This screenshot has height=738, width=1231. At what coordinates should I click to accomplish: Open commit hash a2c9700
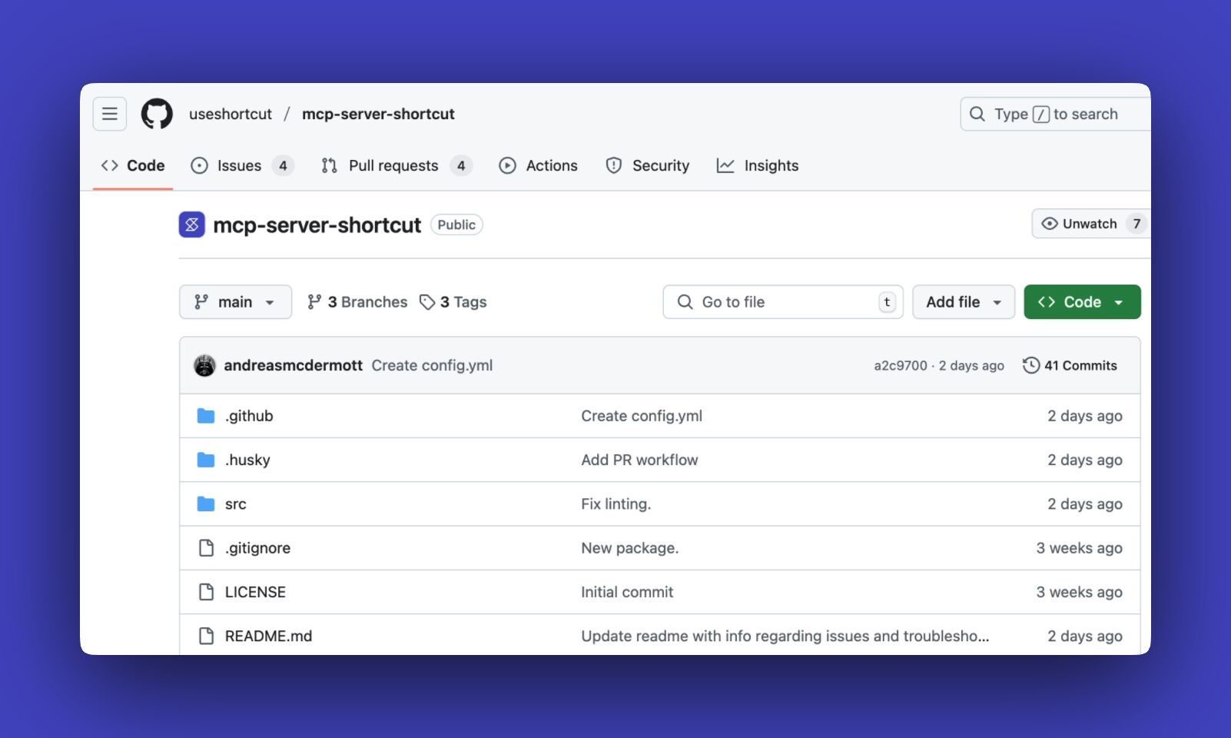pyautogui.click(x=901, y=366)
